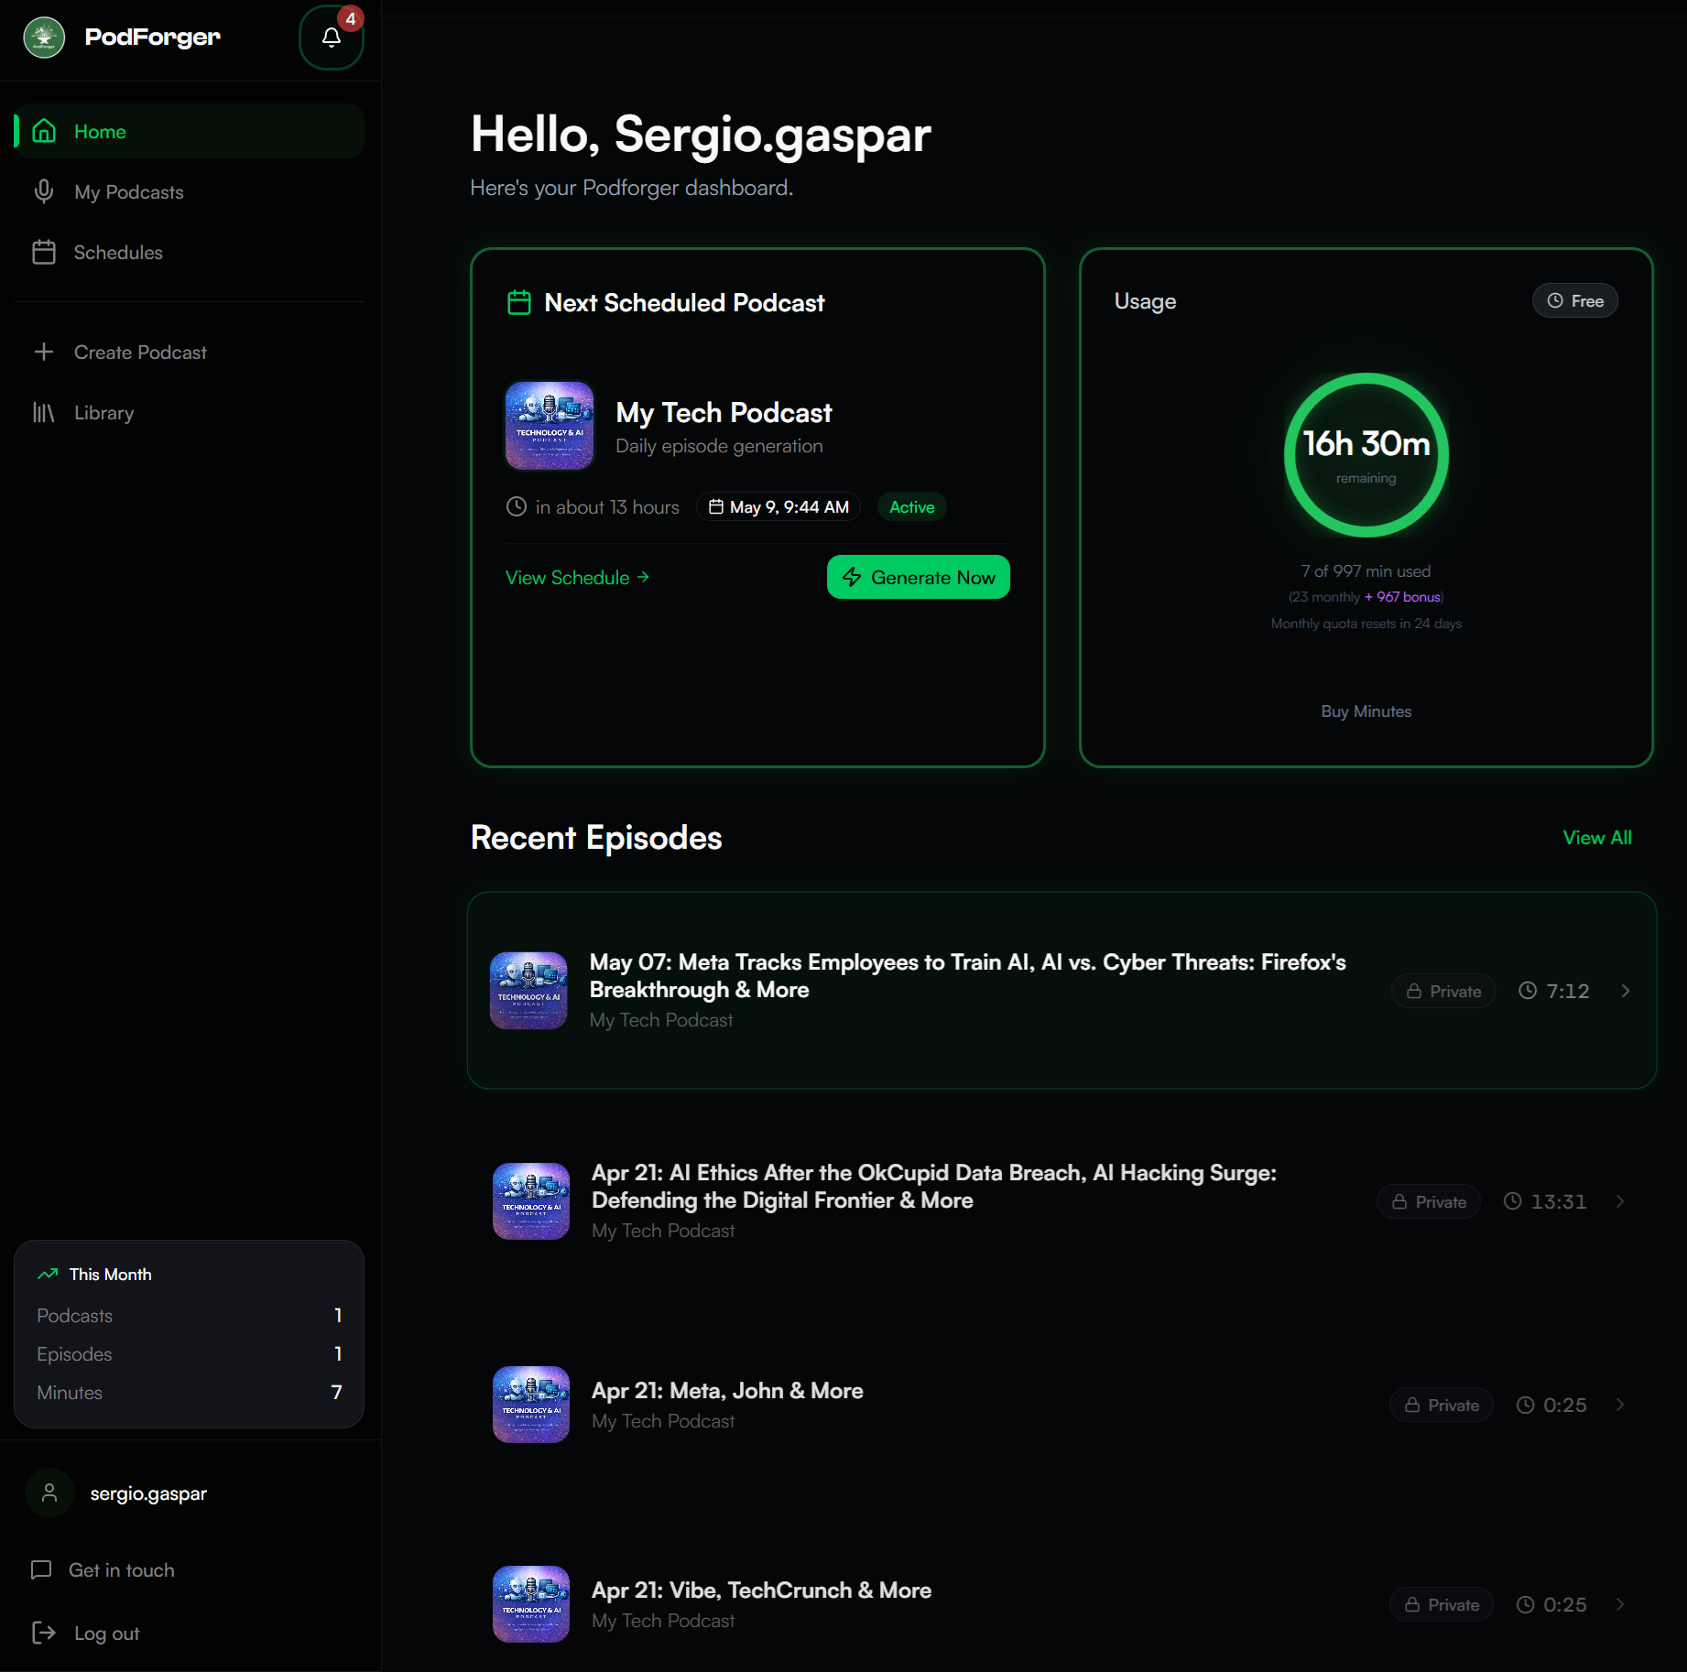The width and height of the screenshot is (1687, 1672).
Task: Click View All recent episodes
Action: 1596,837
